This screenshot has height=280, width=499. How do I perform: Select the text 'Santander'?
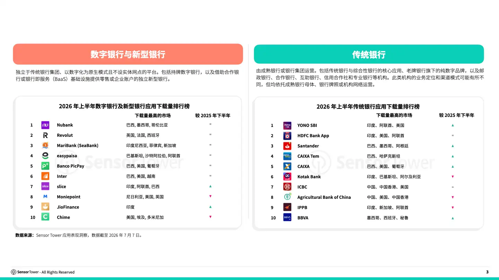[x=308, y=146]
